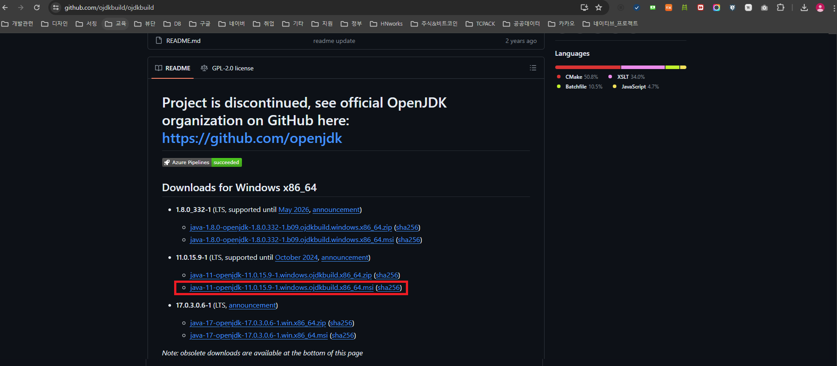Open the DB bookmarks folder
The width and height of the screenshot is (837, 366).
tap(172, 23)
